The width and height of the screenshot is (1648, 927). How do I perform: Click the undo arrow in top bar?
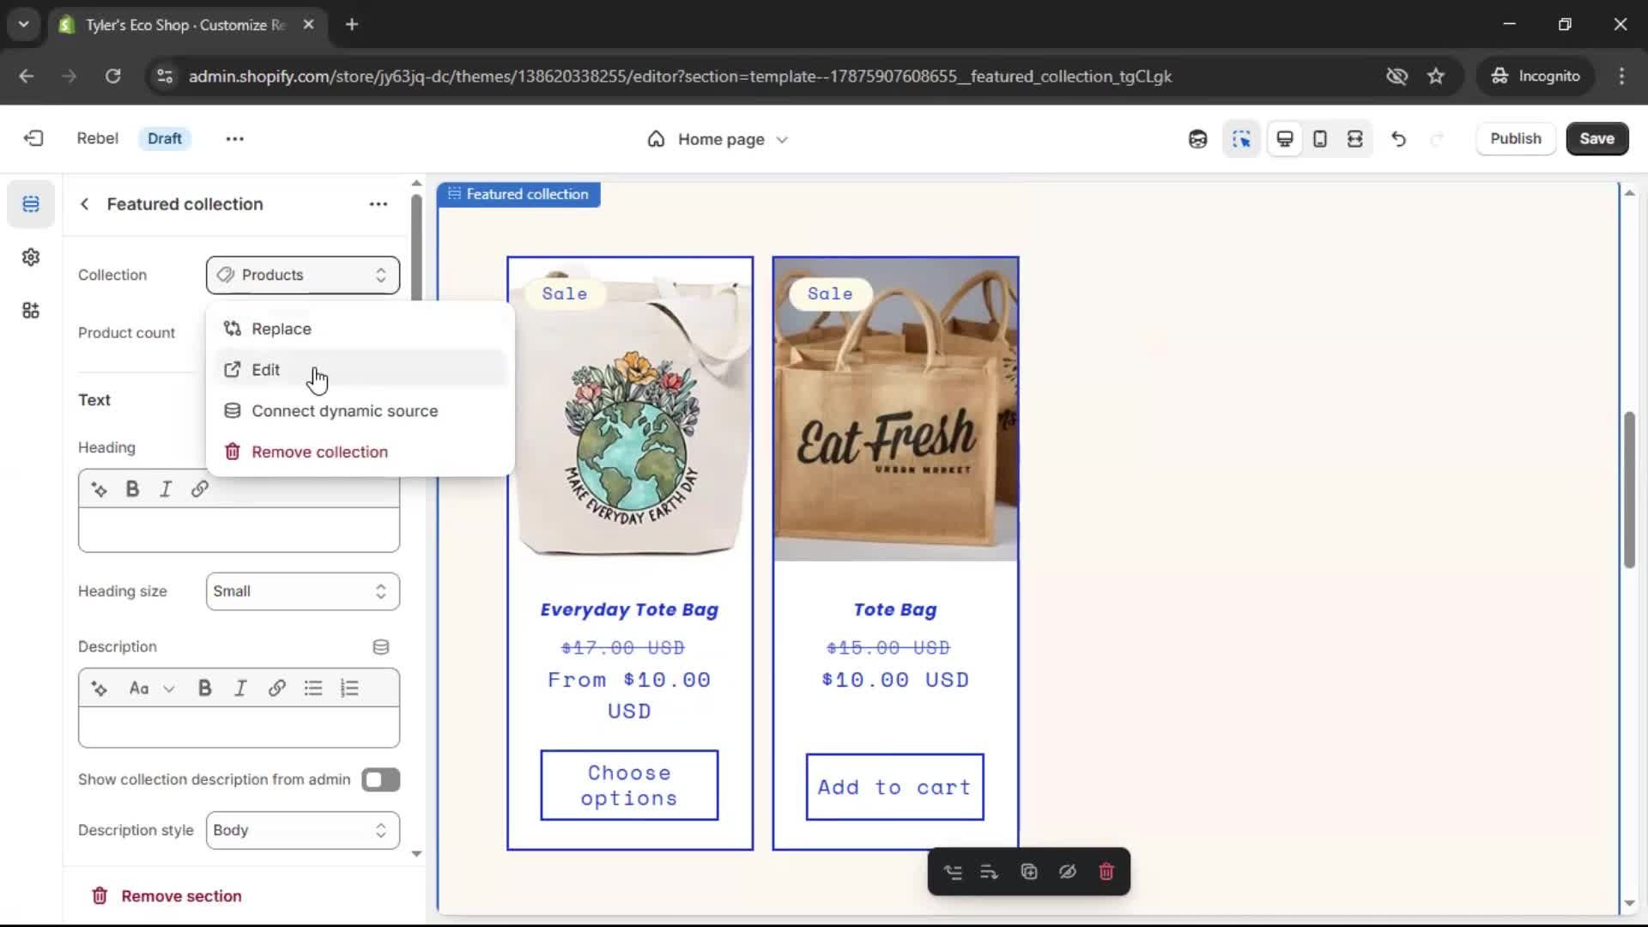click(x=1398, y=139)
